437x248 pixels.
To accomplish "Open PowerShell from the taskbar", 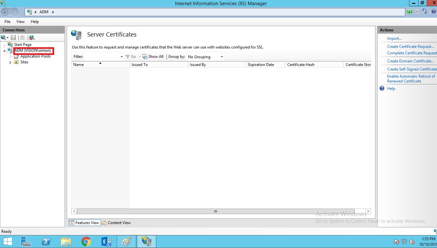I will (46, 242).
